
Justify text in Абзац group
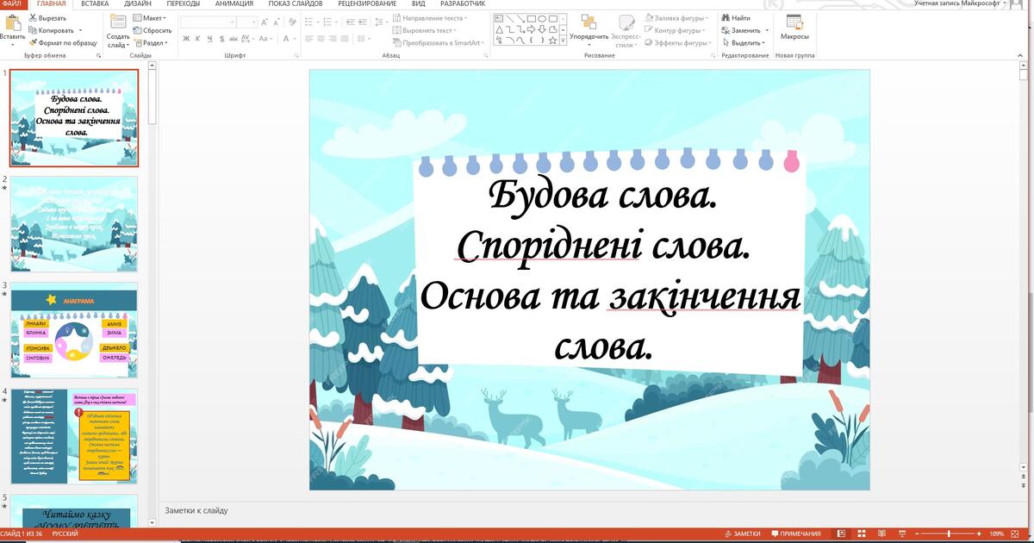click(345, 38)
